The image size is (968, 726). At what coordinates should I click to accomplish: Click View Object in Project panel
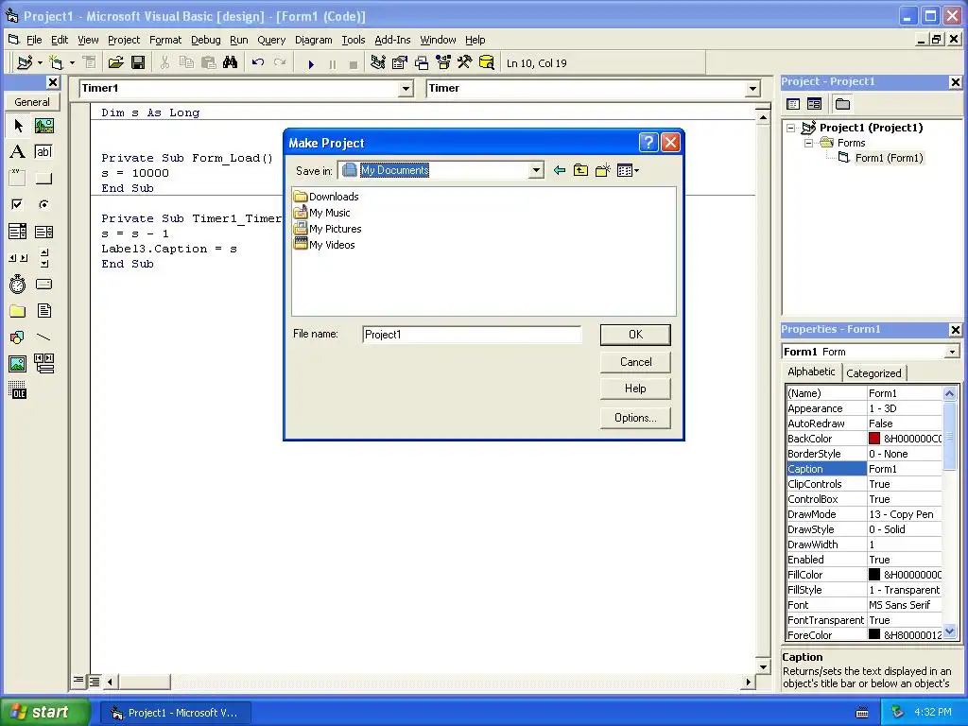(x=814, y=104)
